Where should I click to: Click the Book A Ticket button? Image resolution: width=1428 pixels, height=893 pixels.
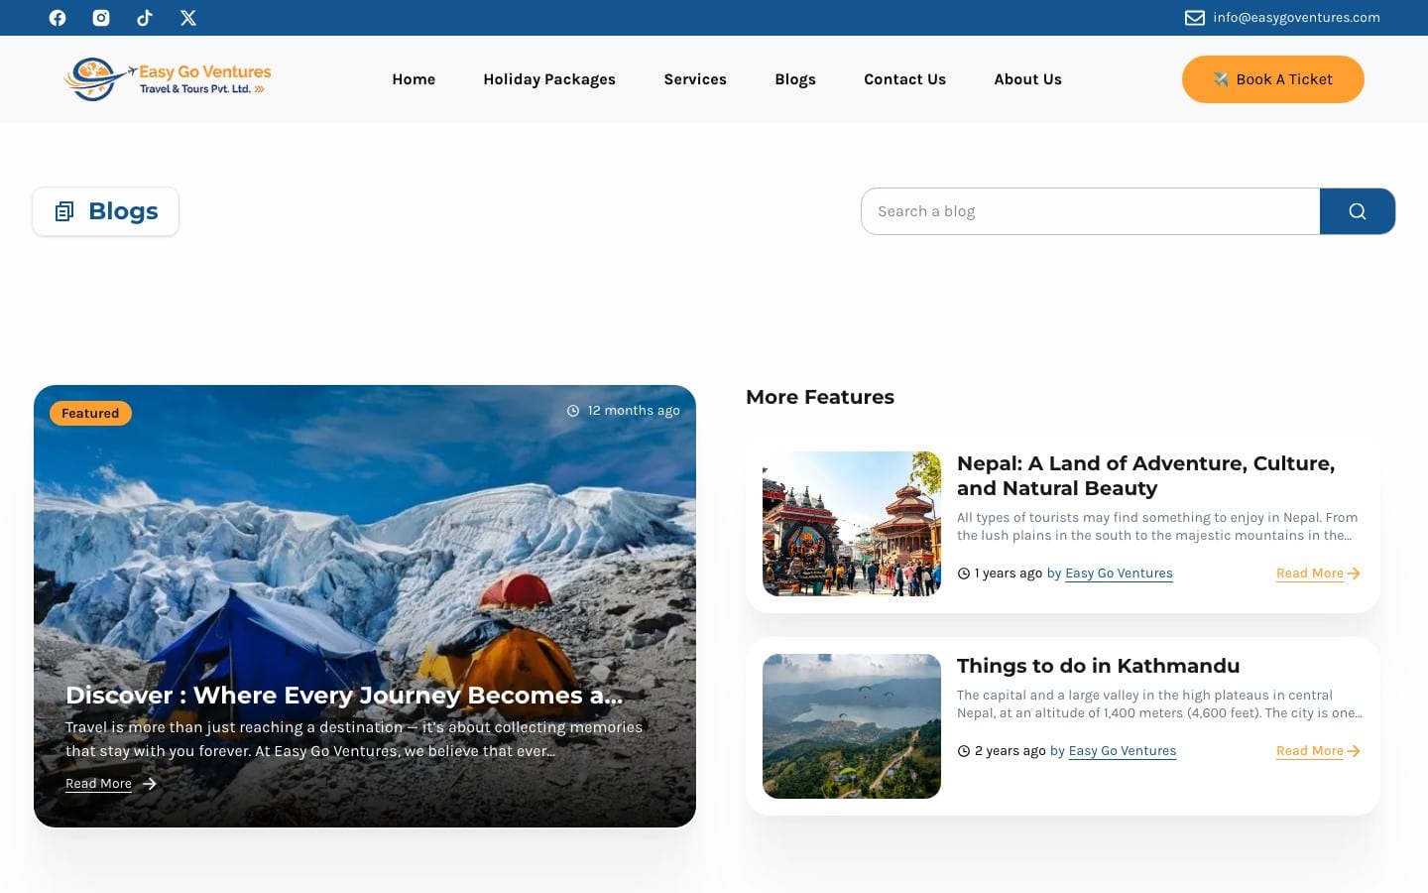point(1273,79)
